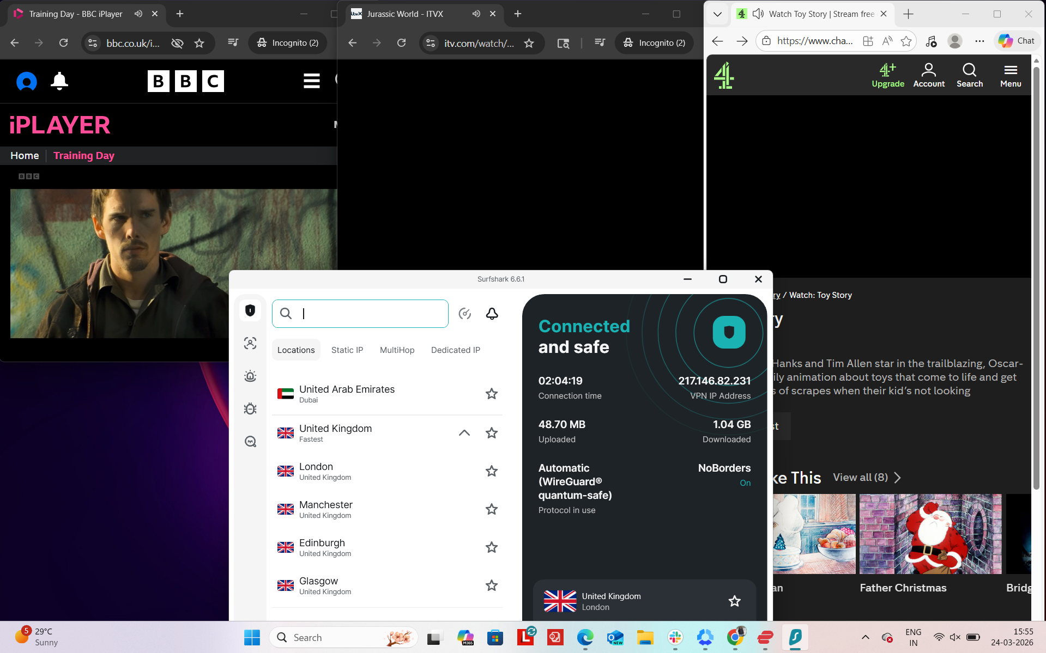This screenshot has height=653, width=1046.
Task: Open Alternative ID from the Surfshark sidebar
Action: [250, 343]
